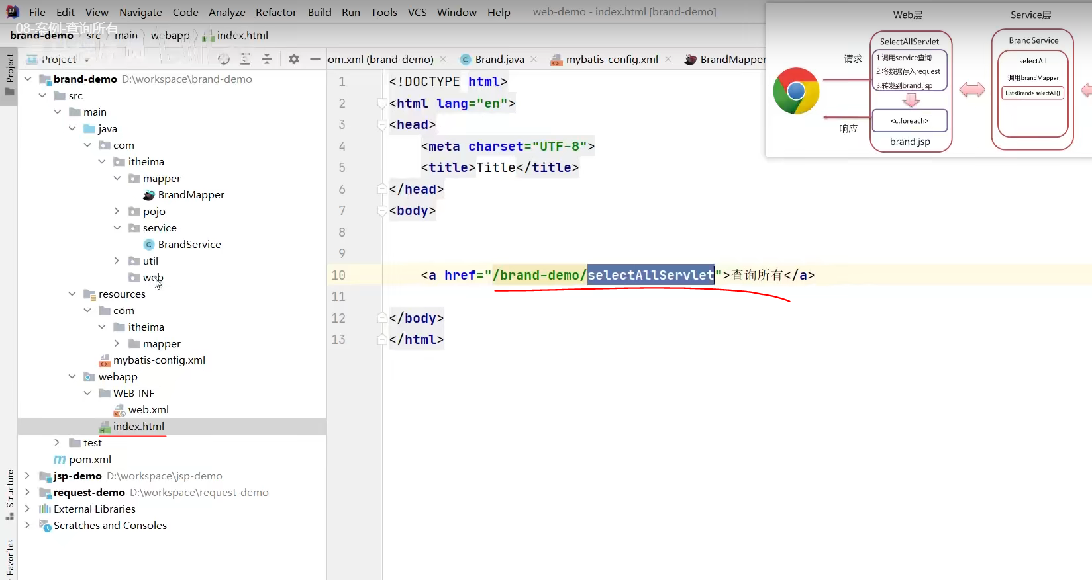Toggle the Structure tool window side tab
Image resolution: width=1092 pixels, height=580 pixels.
tap(9, 495)
